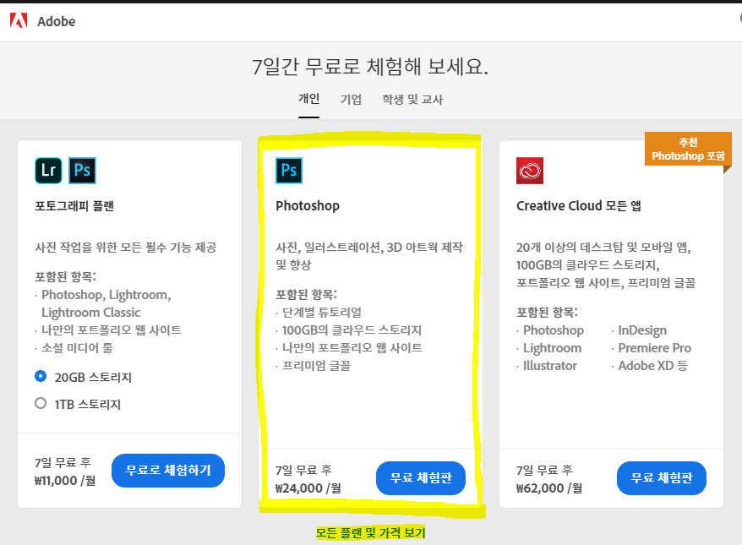Click the Adobe brand name text
Screen dimensions: 742x545
(57, 21)
